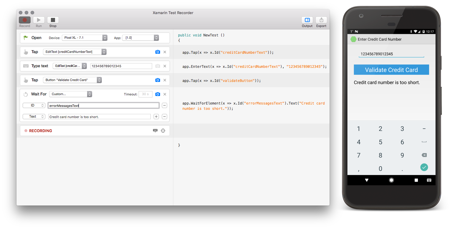
Task: Click the camera icon in Type text step
Action: tap(158, 66)
